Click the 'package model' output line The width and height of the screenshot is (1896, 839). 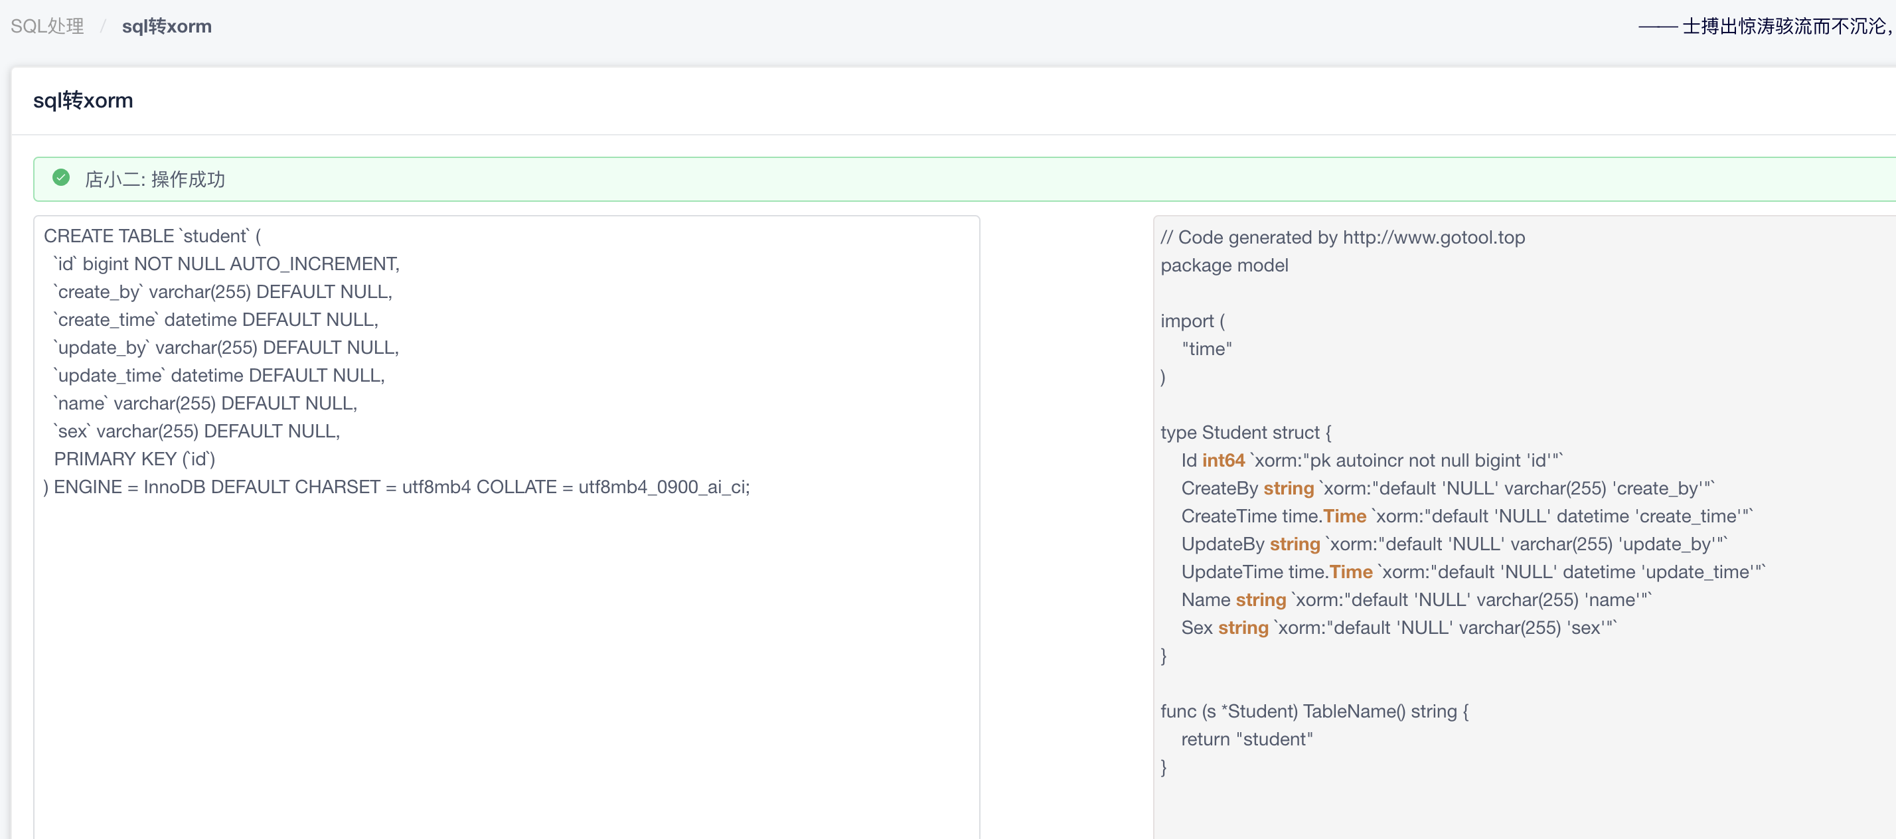tap(1224, 266)
